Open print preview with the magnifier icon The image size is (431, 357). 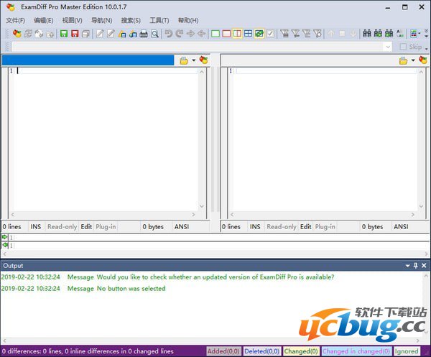pos(154,34)
